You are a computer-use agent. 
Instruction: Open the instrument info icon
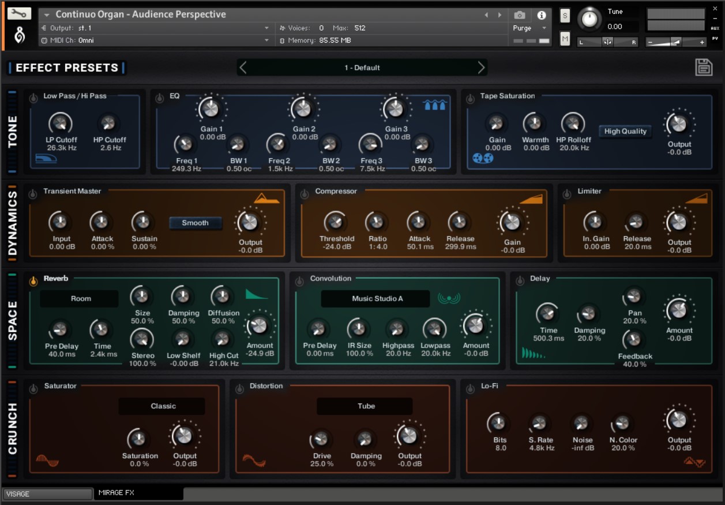tap(541, 15)
